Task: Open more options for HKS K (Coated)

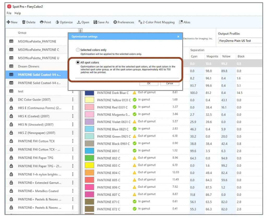Action: tap(73, 116)
